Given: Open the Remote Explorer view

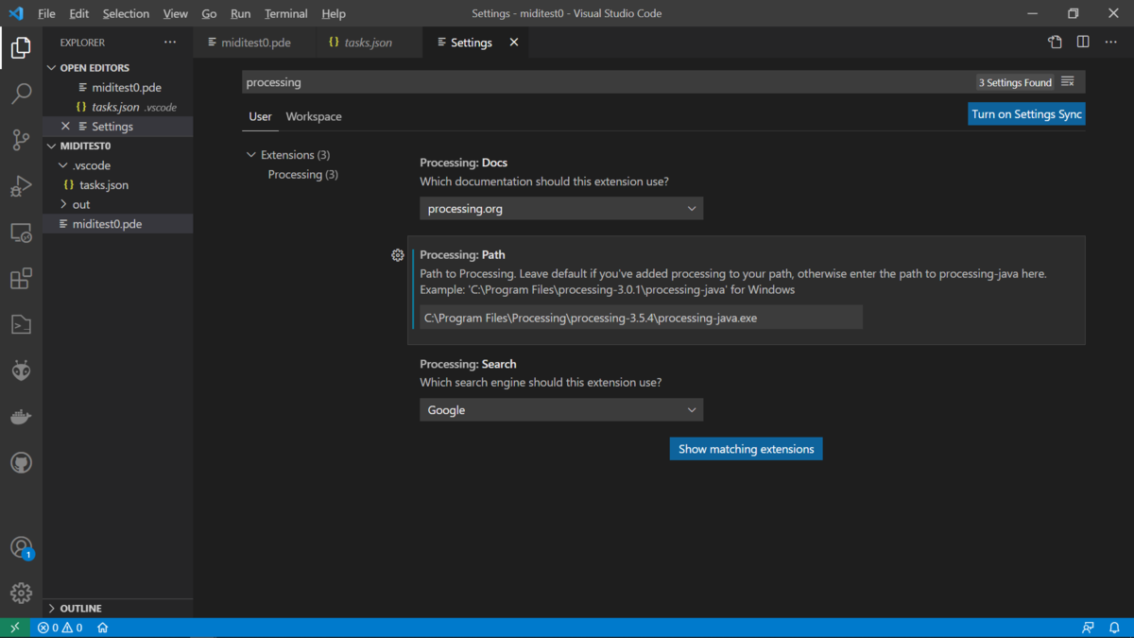Looking at the screenshot, I should (21, 233).
